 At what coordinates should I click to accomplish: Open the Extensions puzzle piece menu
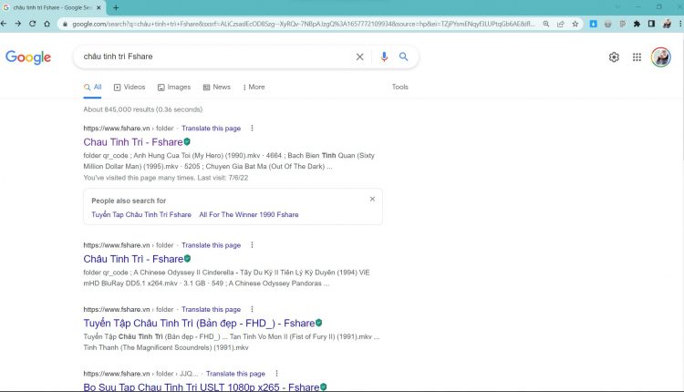pos(637,24)
